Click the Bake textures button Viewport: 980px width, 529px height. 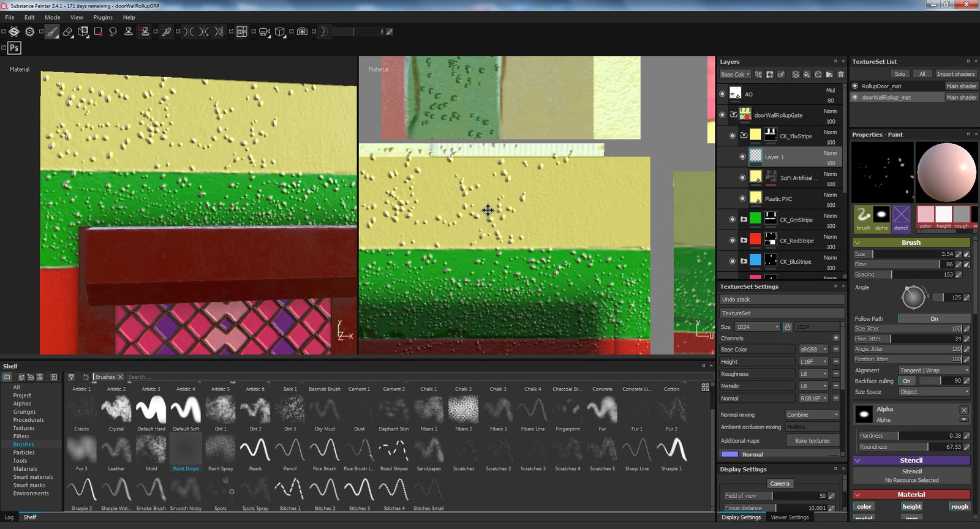pyautogui.click(x=812, y=441)
